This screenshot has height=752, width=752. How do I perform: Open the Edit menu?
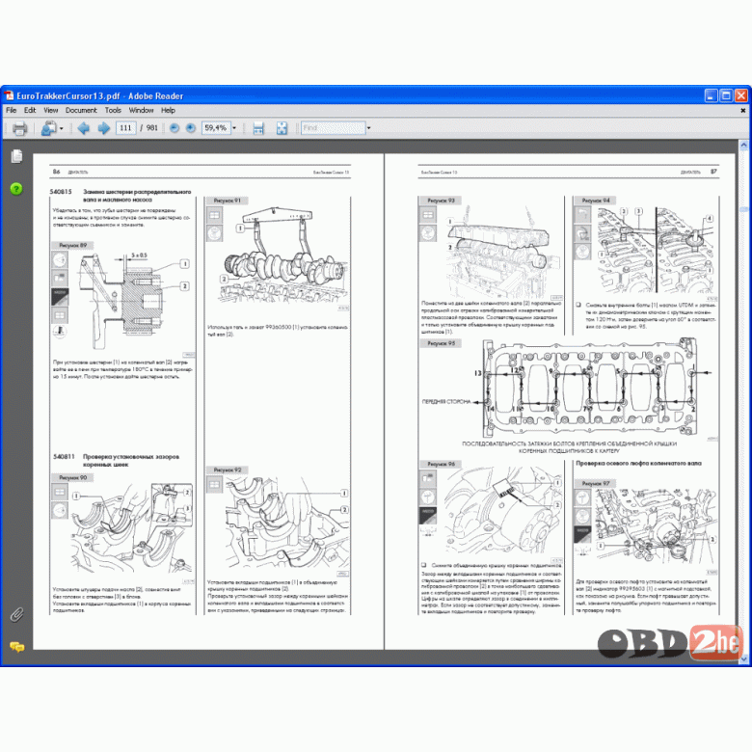[30, 110]
